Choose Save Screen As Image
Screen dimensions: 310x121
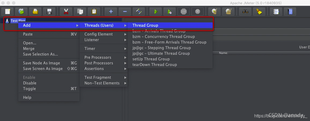click(49, 69)
